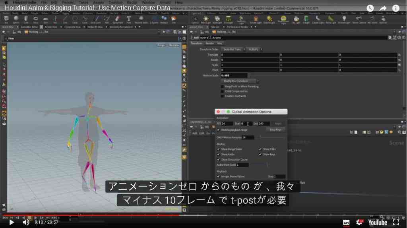Open Transform Order dropdown
The image size is (407, 228).
point(233,49)
